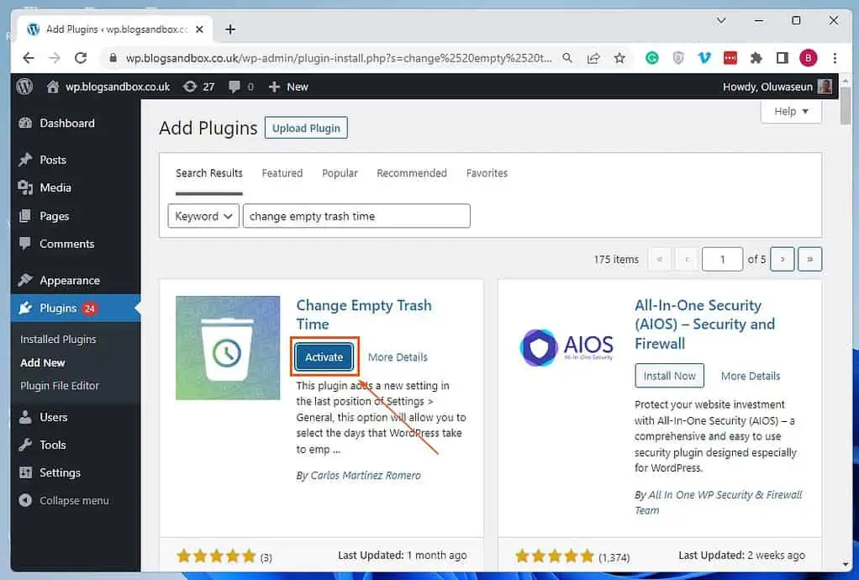Activate the Change Empty Trash Time plugin
The image size is (859, 580).
pyautogui.click(x=324, y=356)
